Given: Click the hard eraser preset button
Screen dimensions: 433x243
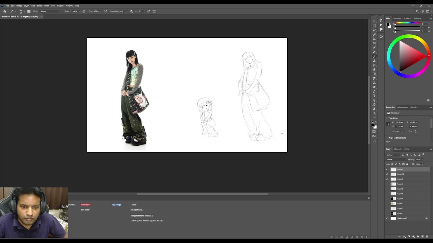Looking at the screenshot, I should 86,205.
